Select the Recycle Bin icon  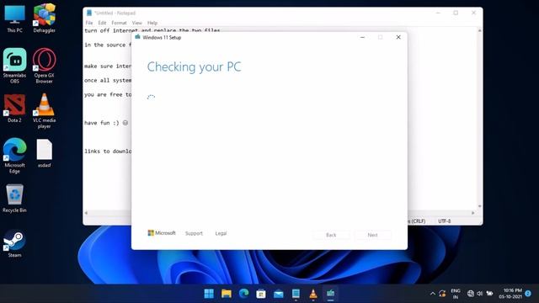click(14, 199)
